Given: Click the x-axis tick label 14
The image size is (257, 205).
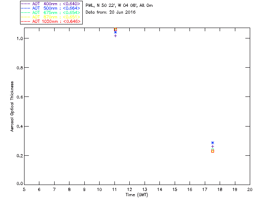Looking at the screenshot, I should pos(160,189).
